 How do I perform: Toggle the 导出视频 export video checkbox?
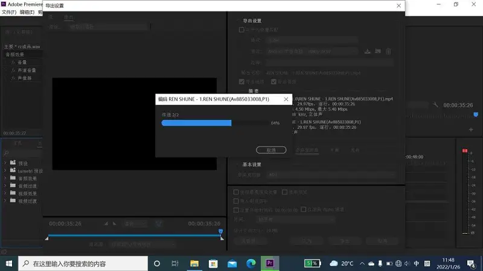click(241, 82)
